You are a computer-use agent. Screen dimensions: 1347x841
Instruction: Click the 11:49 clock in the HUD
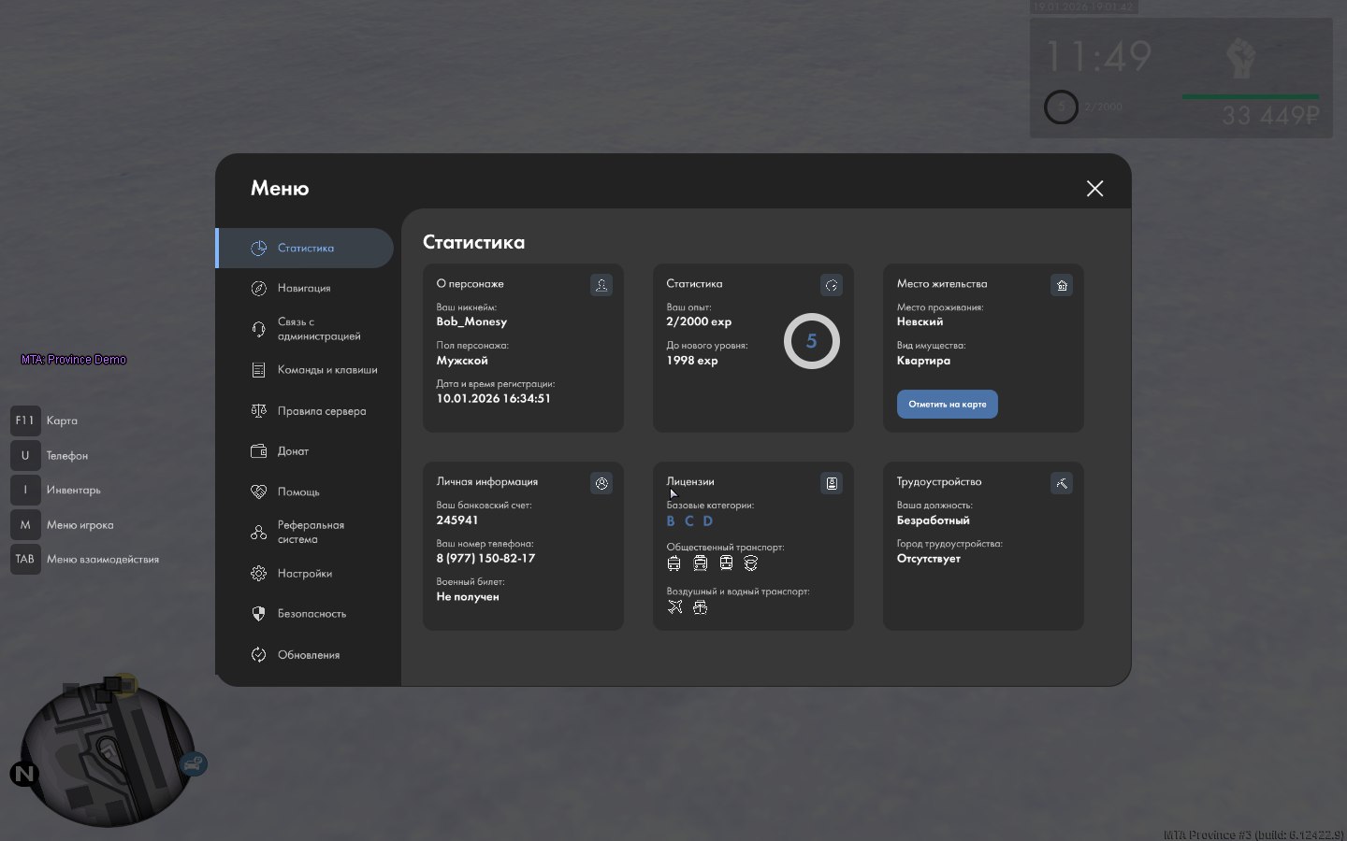(x=1099, y=57)
